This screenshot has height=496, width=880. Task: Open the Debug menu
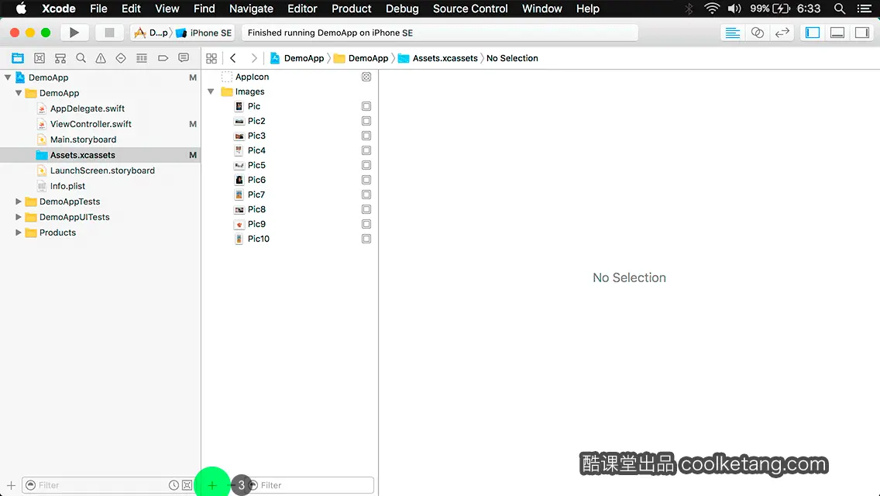click(x=402, y=9)
